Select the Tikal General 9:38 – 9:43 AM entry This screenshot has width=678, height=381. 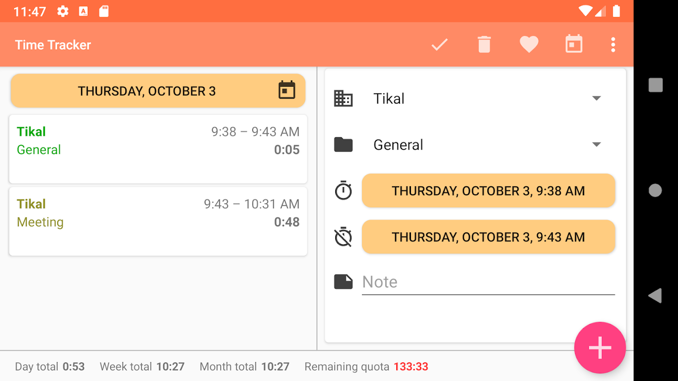[x=158, y=149]
